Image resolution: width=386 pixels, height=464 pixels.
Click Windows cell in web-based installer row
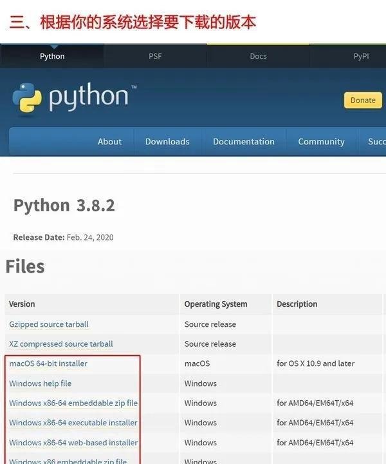[200, 442]
